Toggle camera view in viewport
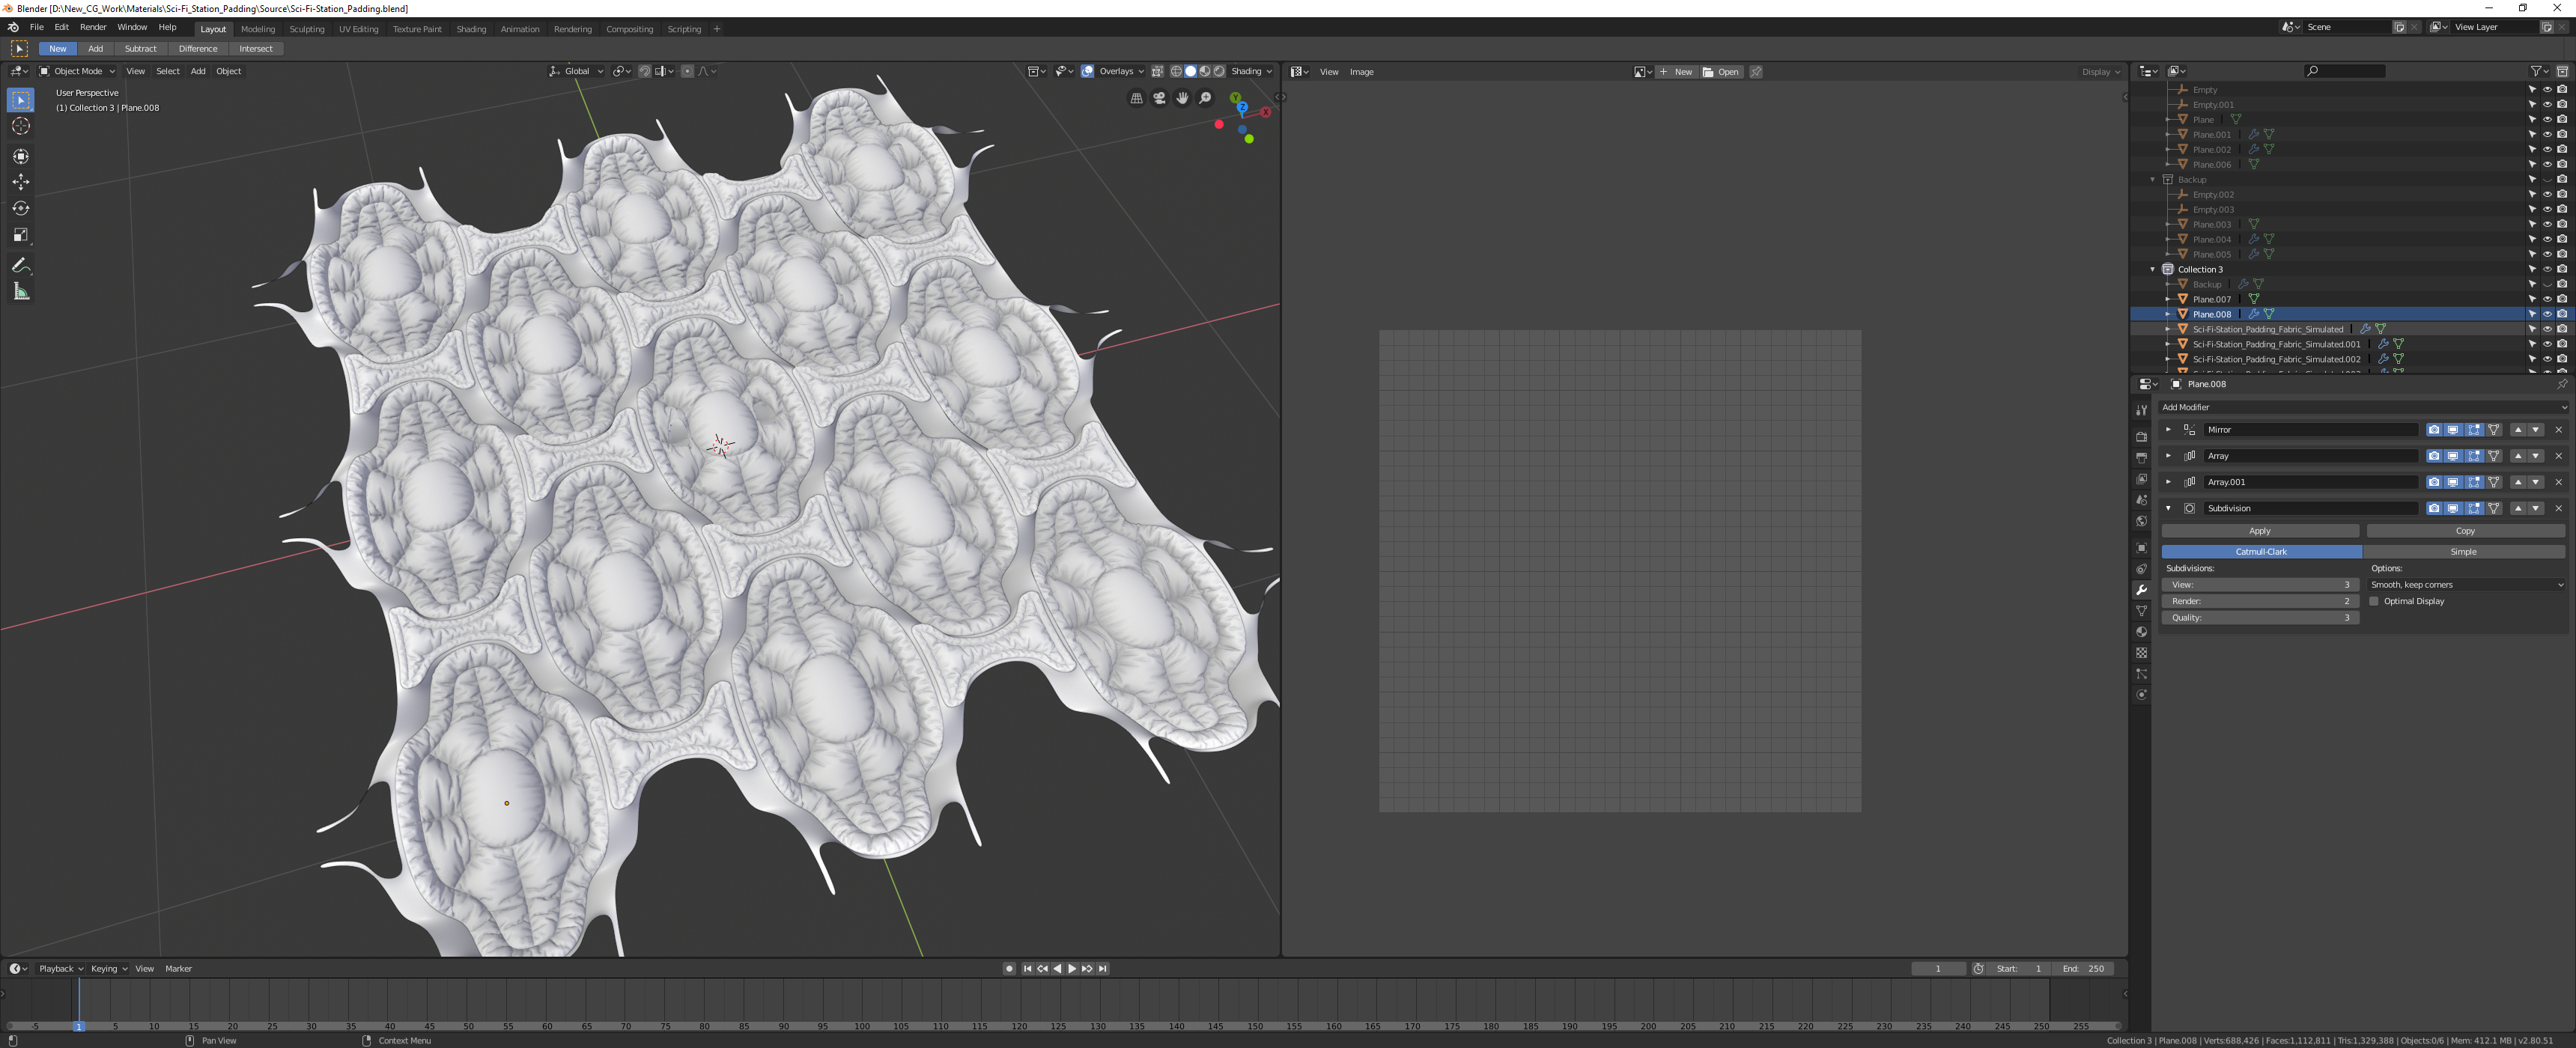Screen dimensions: 2576x1048 (x=1159, y=98)
